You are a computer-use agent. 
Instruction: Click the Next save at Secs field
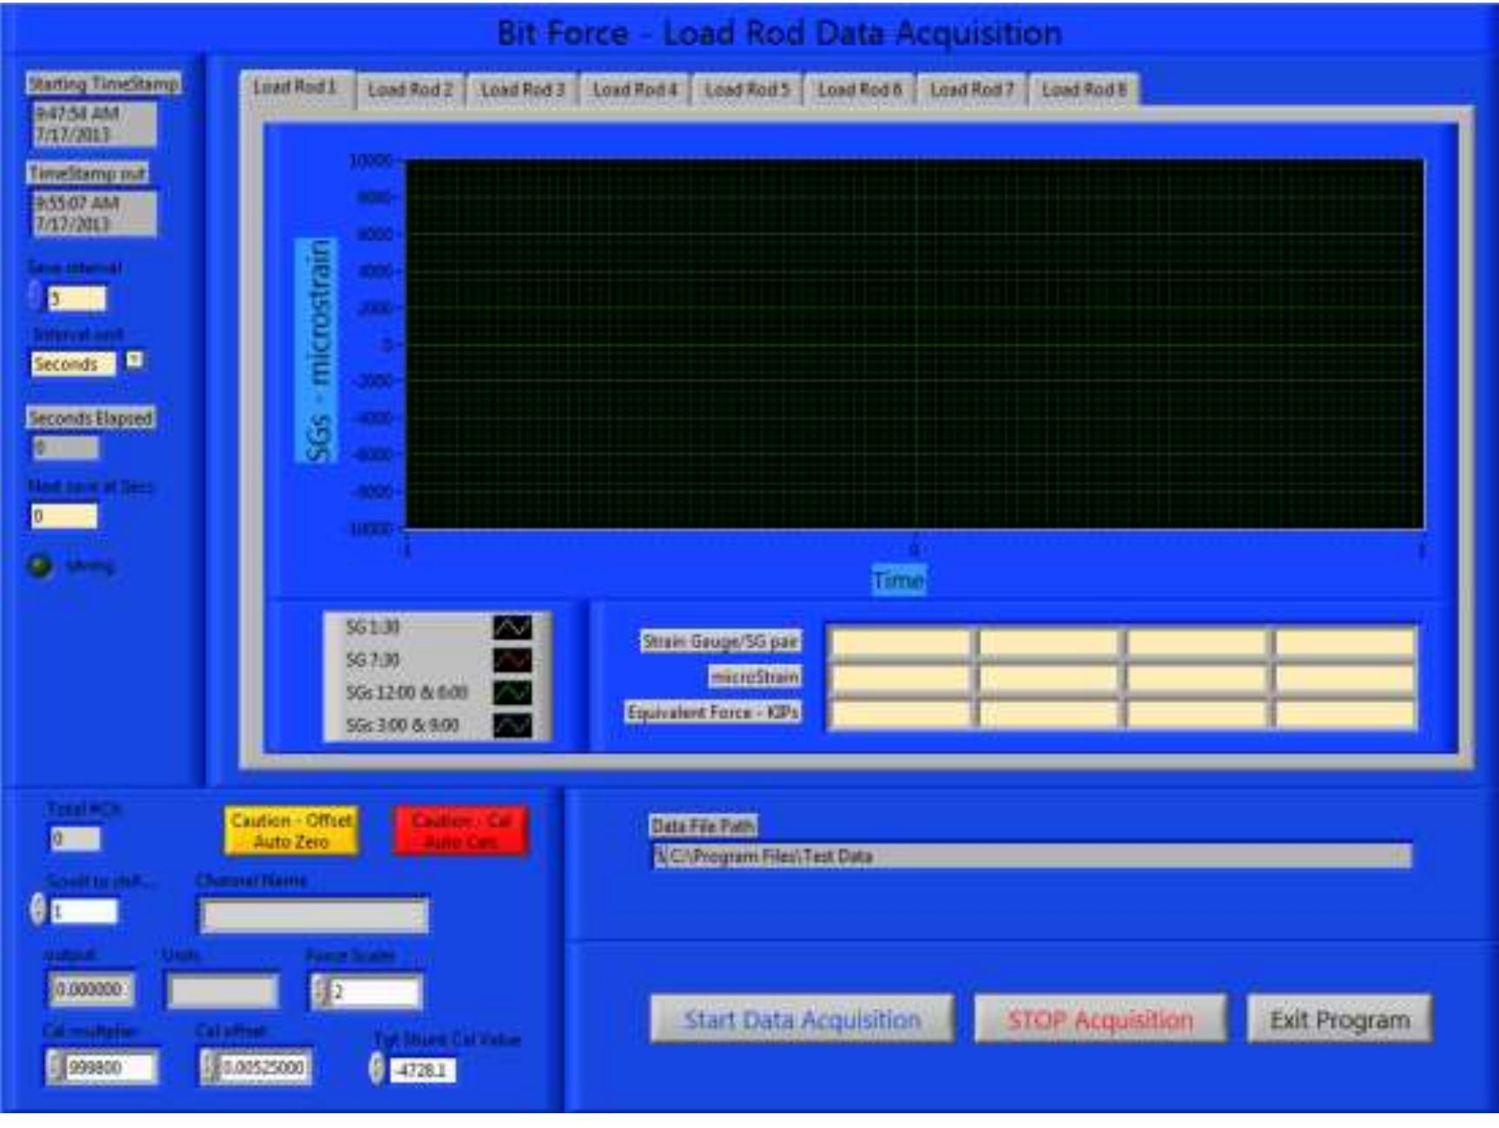pos(64,516)
